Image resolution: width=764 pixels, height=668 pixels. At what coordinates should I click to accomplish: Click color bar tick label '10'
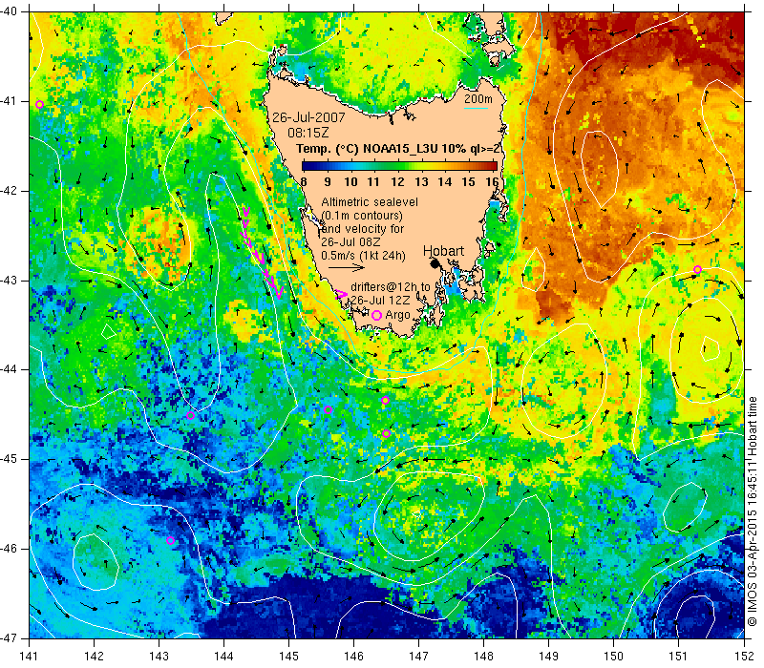coord(350,181)
